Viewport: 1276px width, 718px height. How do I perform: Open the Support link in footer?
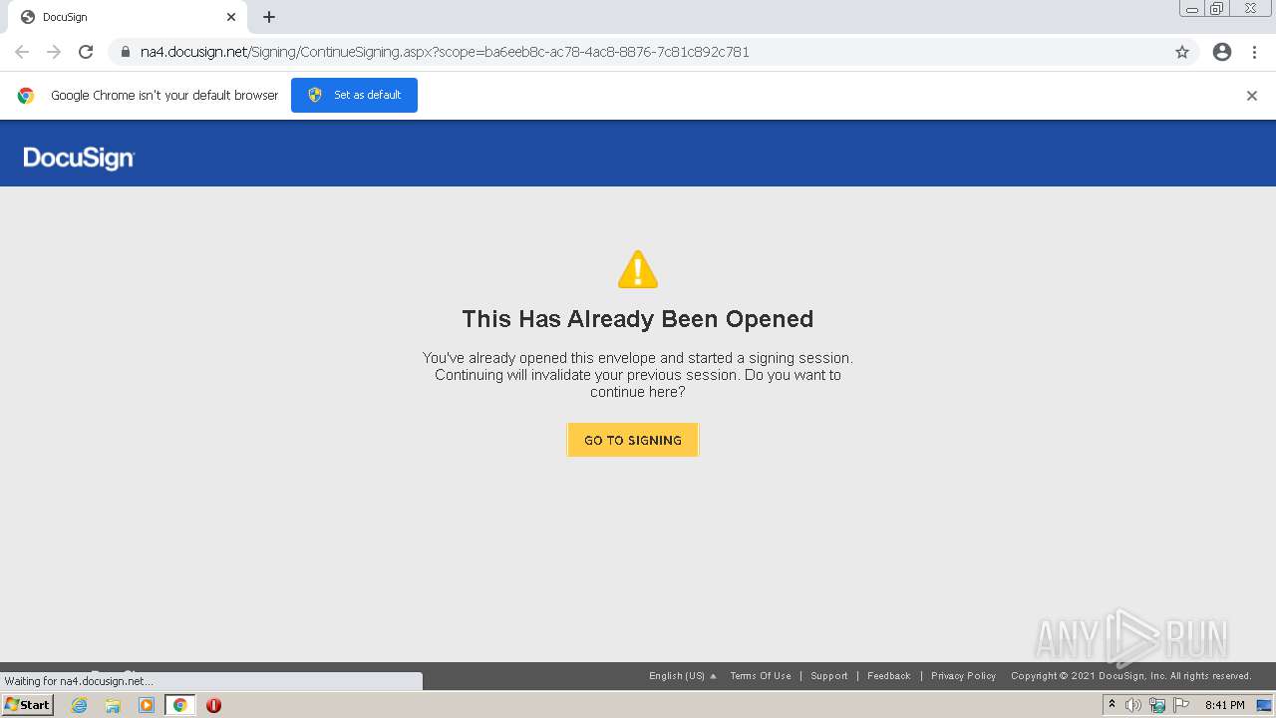[x=829, y=676]
